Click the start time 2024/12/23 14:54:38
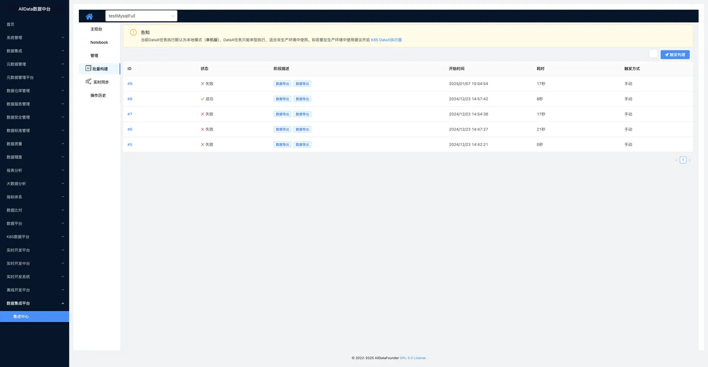This screenshot has width=708, height=367. tap(468, 114)
